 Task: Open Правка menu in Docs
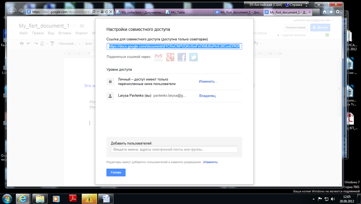tap(38, 33)
